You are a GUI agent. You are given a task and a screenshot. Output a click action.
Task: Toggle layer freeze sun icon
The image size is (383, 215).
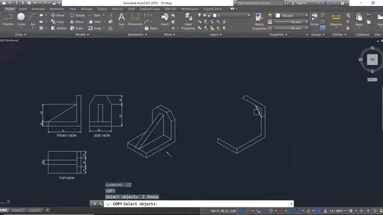[205, 16]
